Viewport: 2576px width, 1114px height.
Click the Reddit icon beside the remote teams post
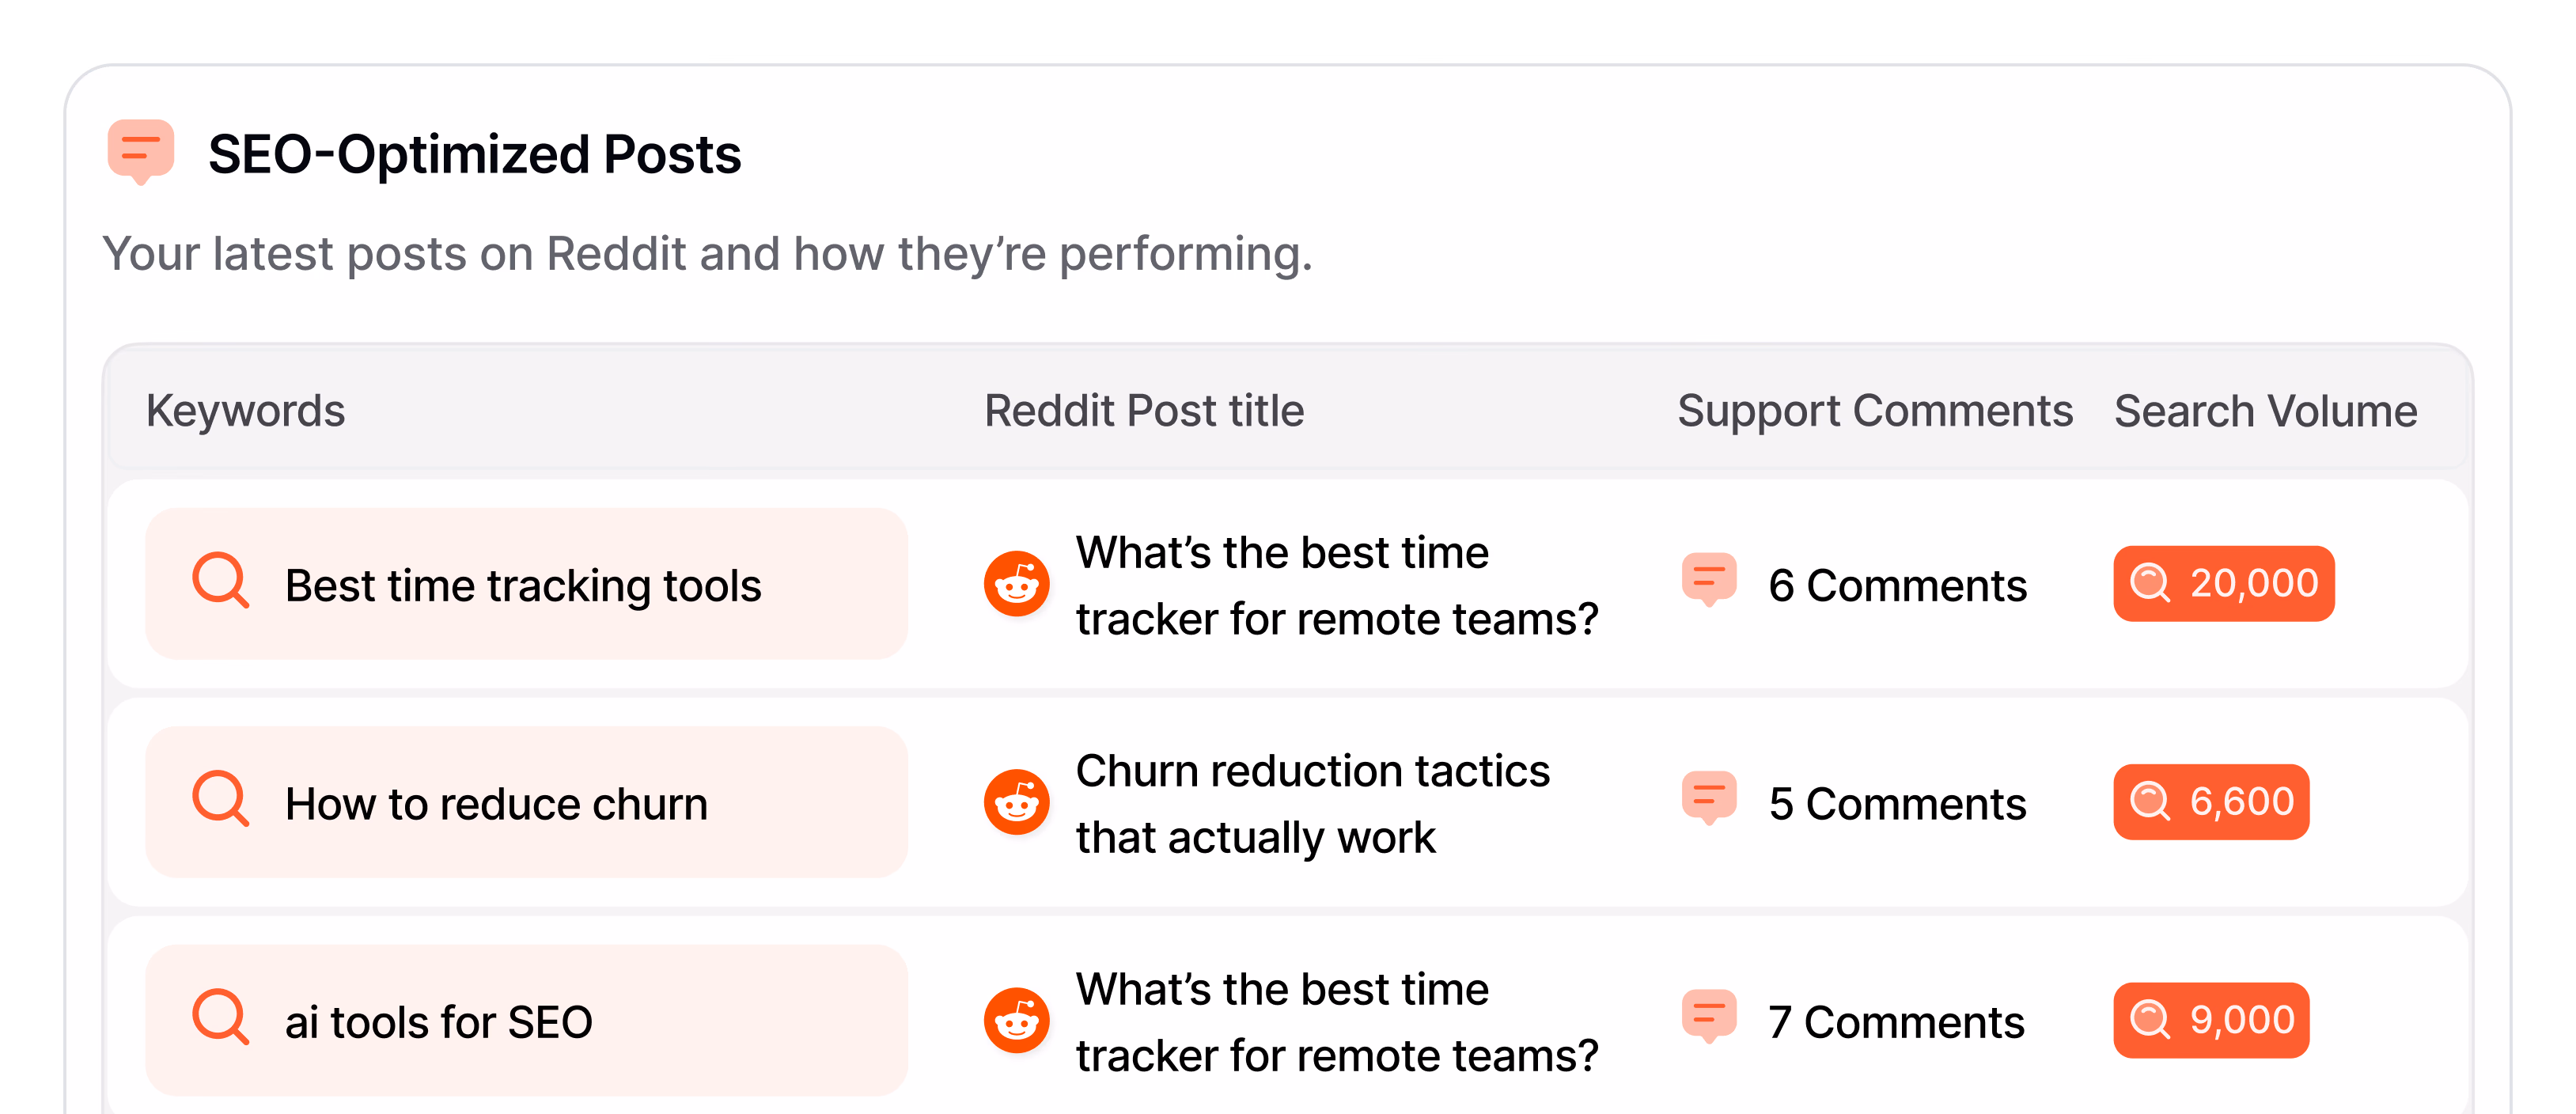click(x=1016, y=583)
